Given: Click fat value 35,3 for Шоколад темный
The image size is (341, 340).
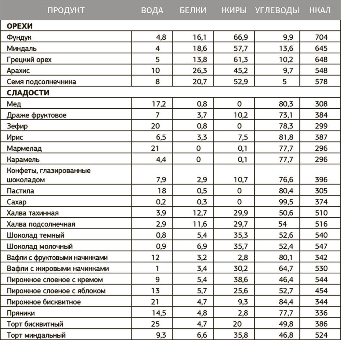Looking at the screenshot, I should (240, 235).
